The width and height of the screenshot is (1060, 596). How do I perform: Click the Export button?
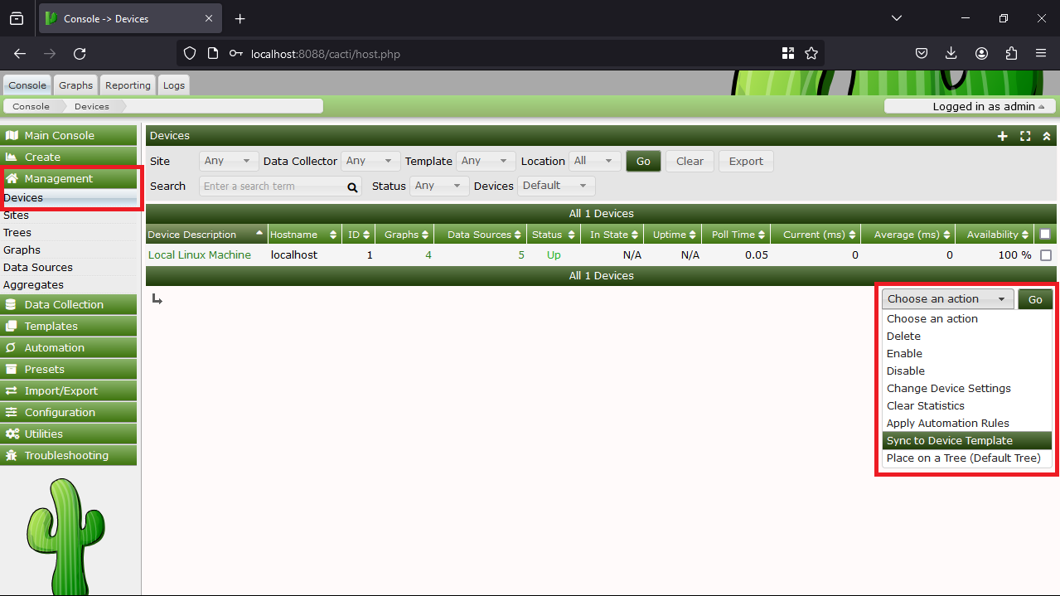pos(746,161)
